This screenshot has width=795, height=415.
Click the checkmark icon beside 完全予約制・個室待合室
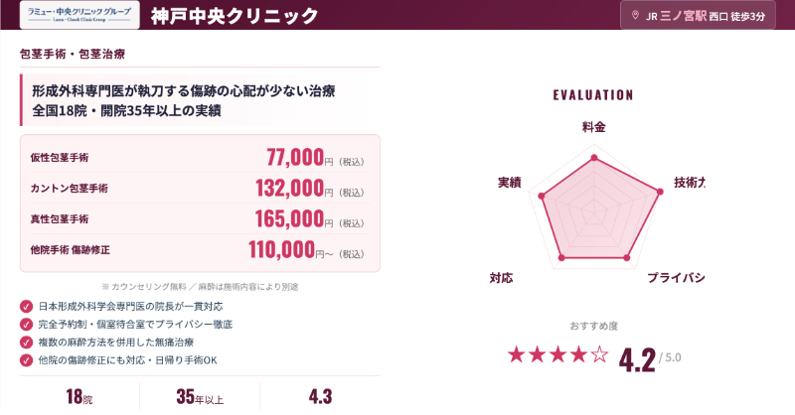[x=26, y=324]
